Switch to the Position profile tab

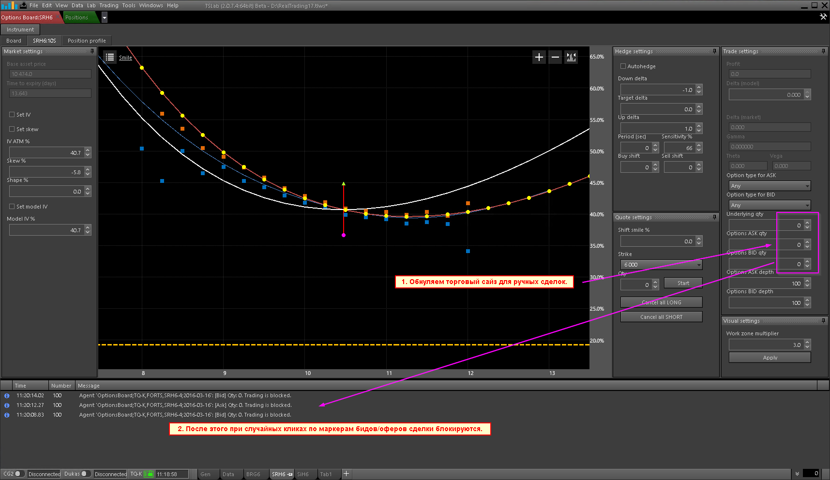tap(87, 41)
